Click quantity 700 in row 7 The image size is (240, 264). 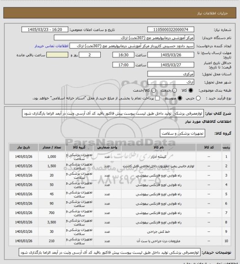pyautogui.click(x=52, y=213)
